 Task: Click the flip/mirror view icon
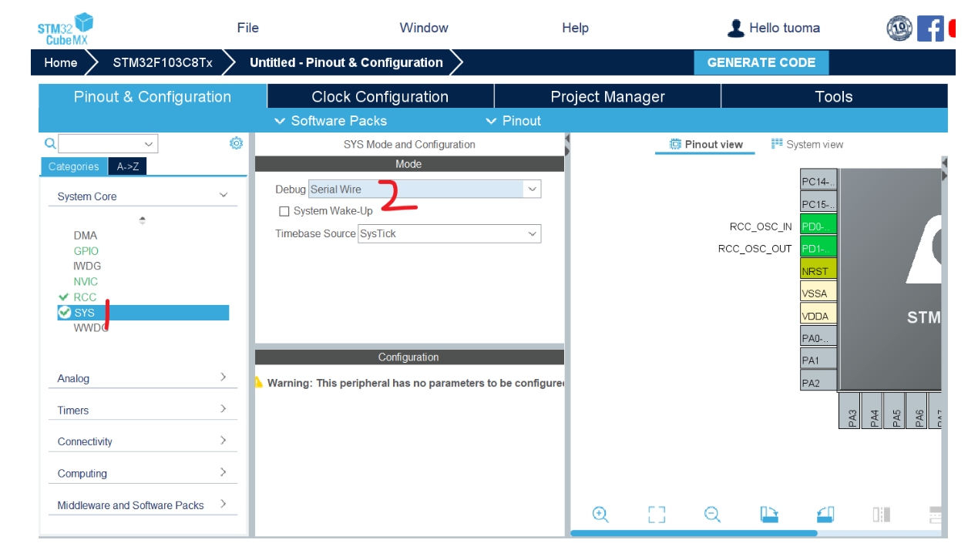(x=882, y=515)
